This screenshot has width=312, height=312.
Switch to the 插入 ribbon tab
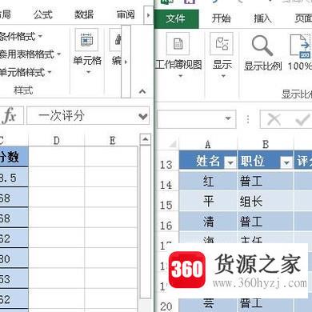[x=262, y=18]
